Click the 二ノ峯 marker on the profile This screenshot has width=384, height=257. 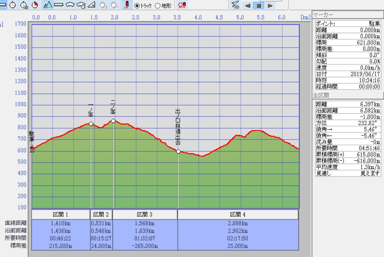[113, 121]
